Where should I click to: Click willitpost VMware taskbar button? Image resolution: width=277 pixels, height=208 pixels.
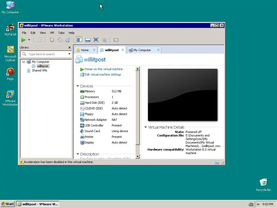point(37,204)
